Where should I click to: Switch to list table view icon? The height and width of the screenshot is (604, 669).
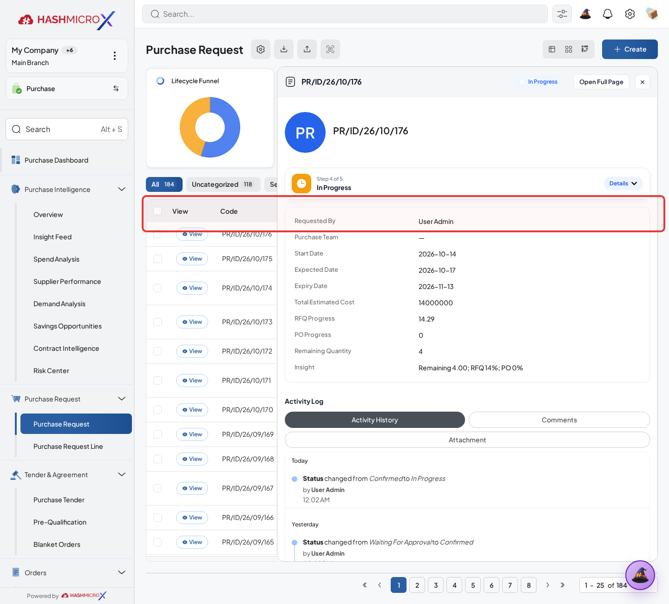click(x=552, y=49)
